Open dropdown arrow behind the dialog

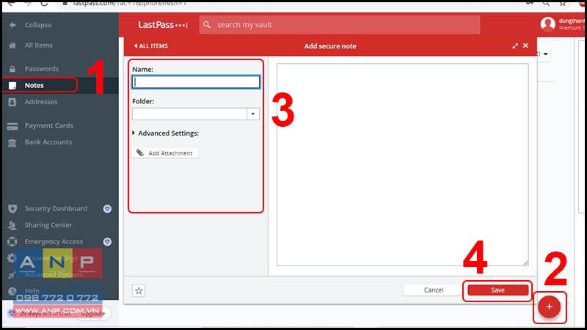point(546,54)
